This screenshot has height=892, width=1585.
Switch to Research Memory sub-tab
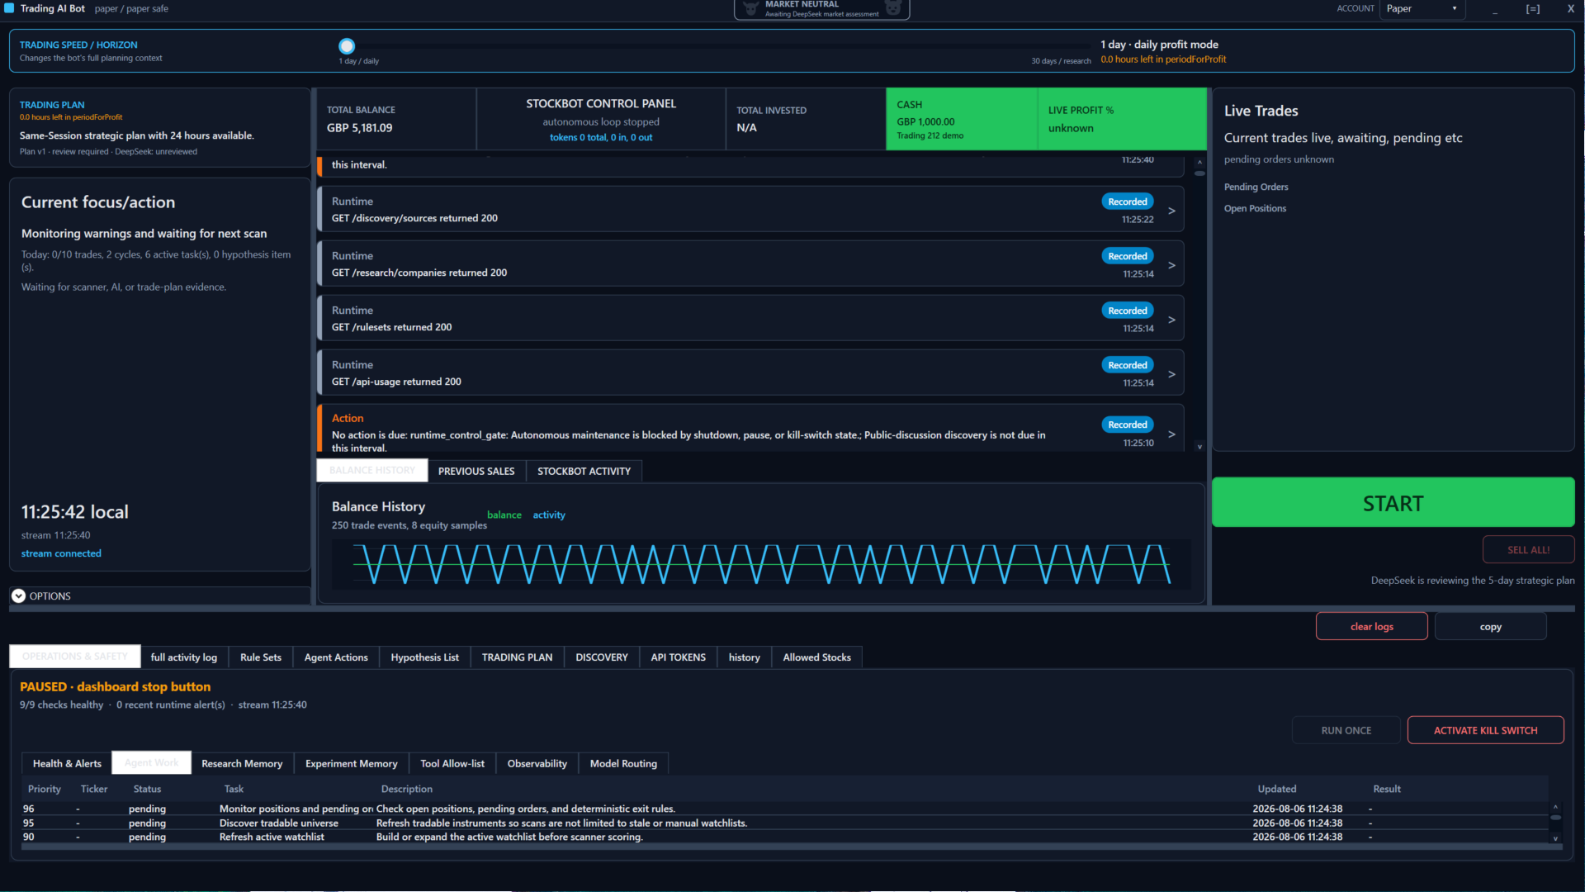click(242, 763)
